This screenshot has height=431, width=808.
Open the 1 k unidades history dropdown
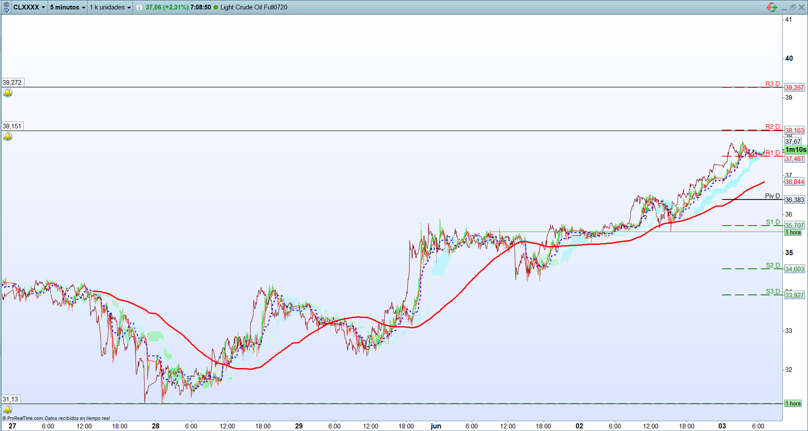110,7
